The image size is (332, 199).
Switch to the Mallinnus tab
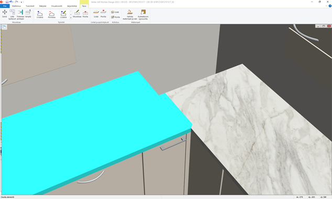click(x=17, y=6)
